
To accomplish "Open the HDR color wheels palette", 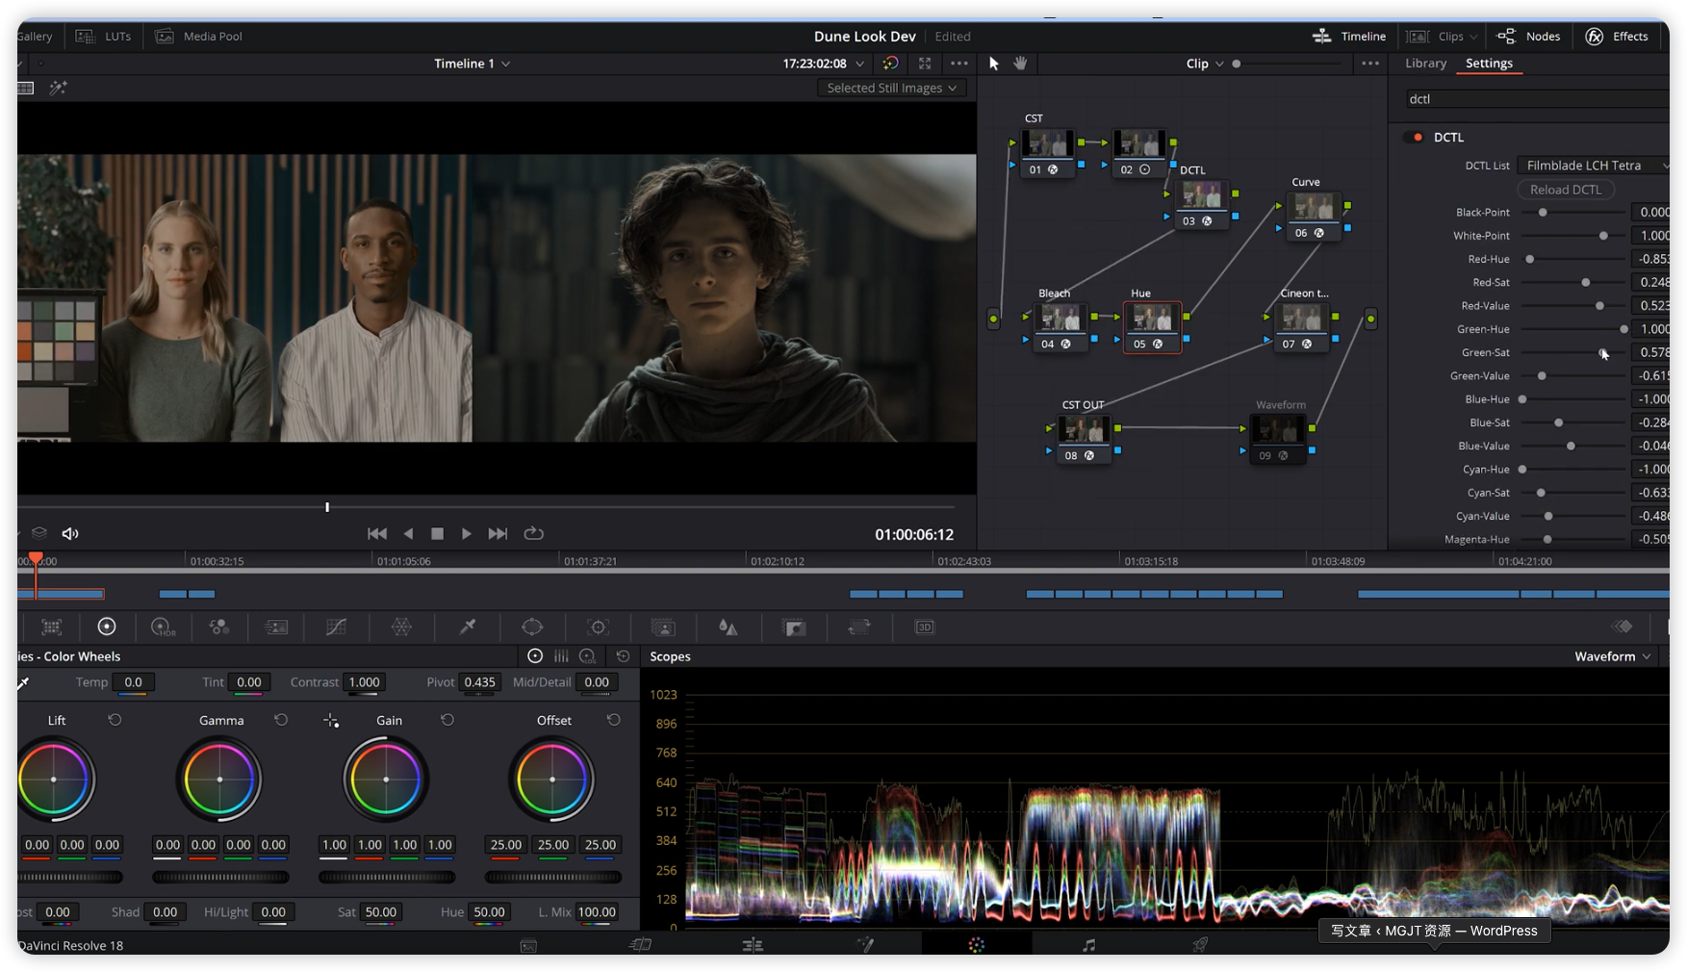I will tap(163, 627).
